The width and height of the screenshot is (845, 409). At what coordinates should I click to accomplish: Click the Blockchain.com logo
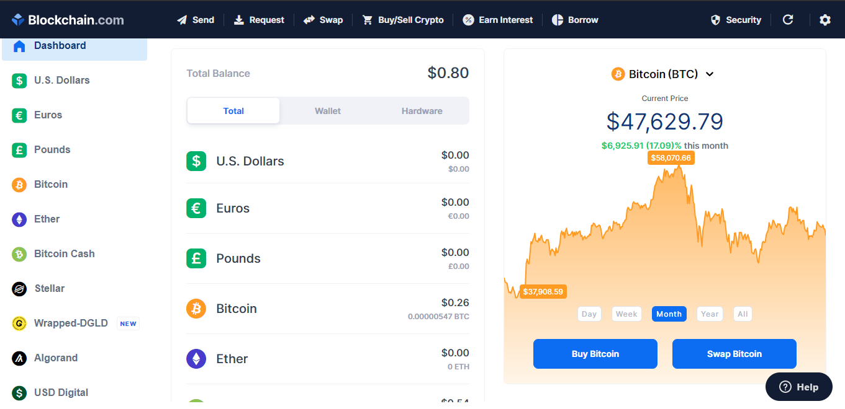coord(68,20)
